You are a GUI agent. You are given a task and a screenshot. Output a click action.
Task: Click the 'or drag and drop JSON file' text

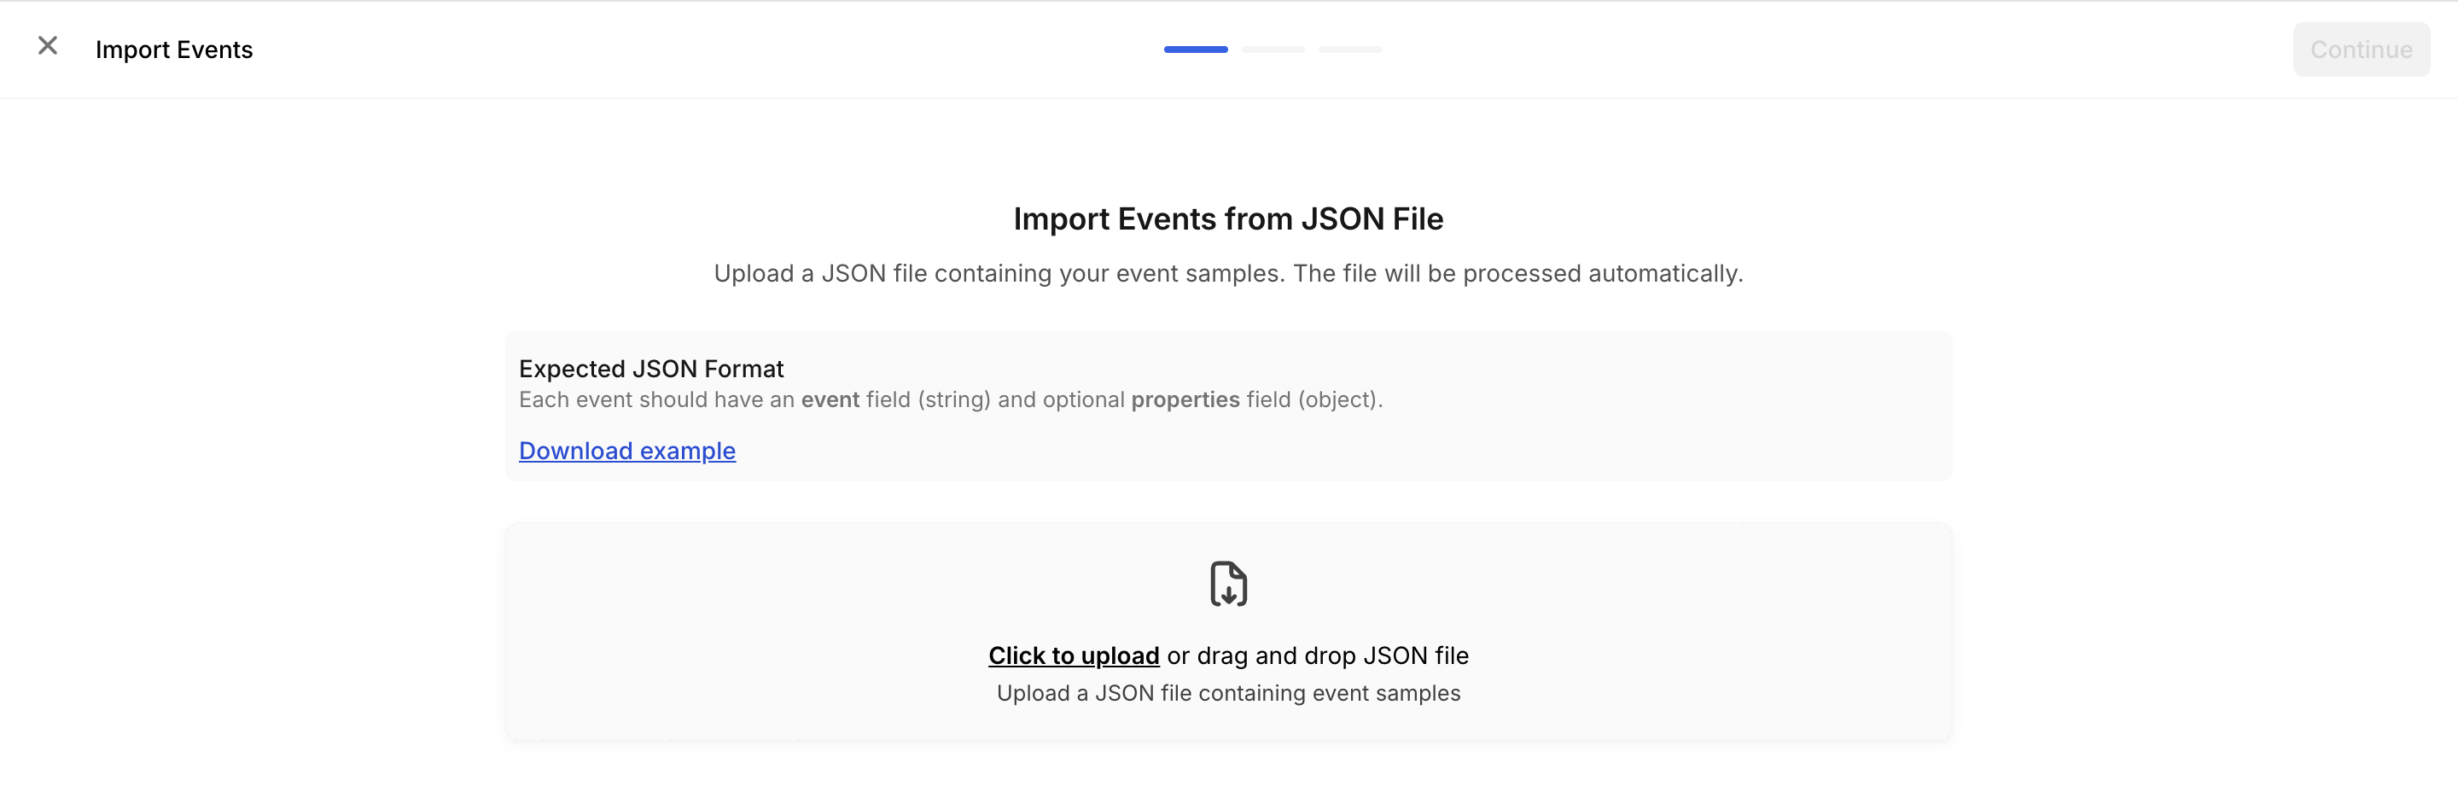click(x=1317, y=655)
